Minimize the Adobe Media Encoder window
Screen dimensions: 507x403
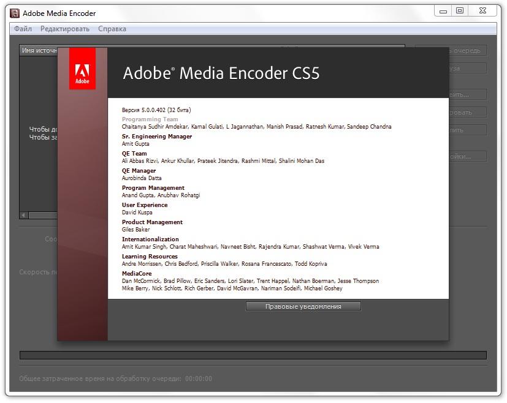443,11
